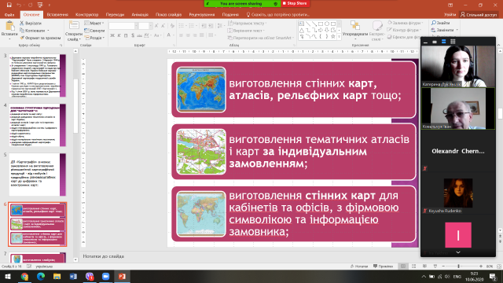The width and height of the screenshot is (503, 283).
Task: Apply text shadow with S icon
Action: [x=133, y=35]
